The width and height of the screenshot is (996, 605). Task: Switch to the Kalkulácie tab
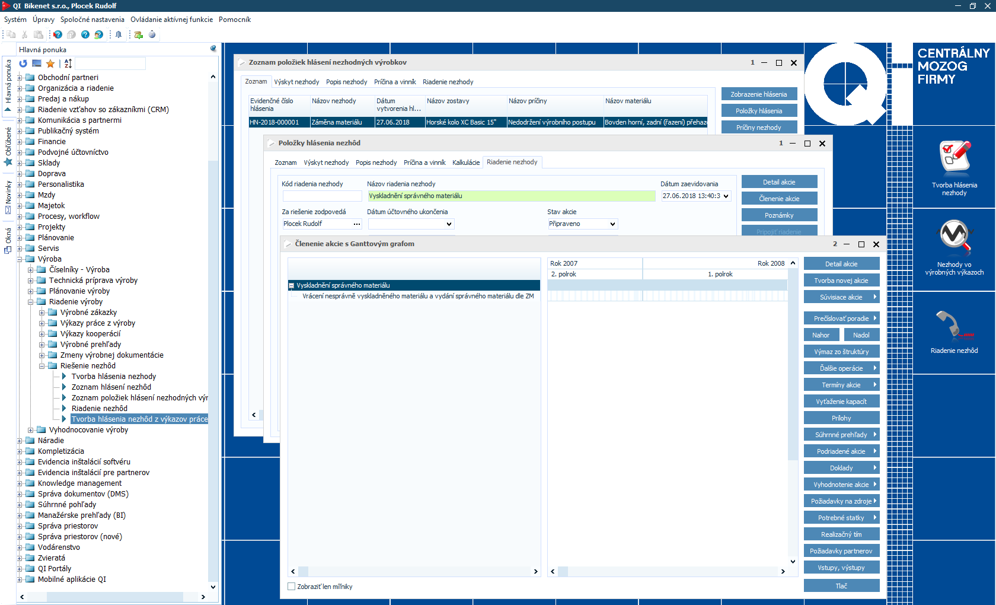point(465,163)
